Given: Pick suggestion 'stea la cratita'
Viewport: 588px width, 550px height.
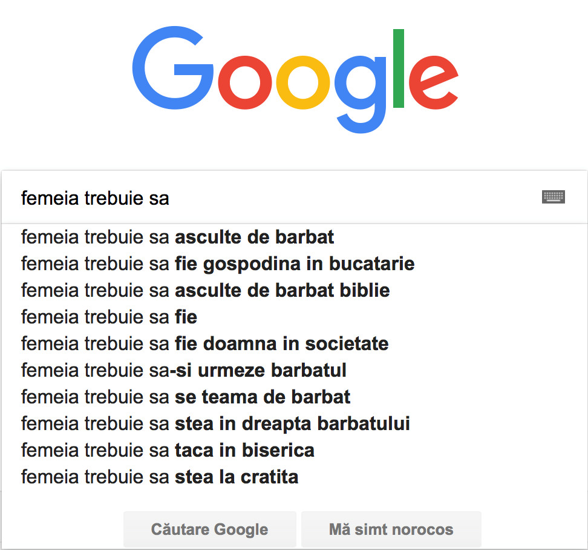Looking at the screenshot, I should 160,477.
